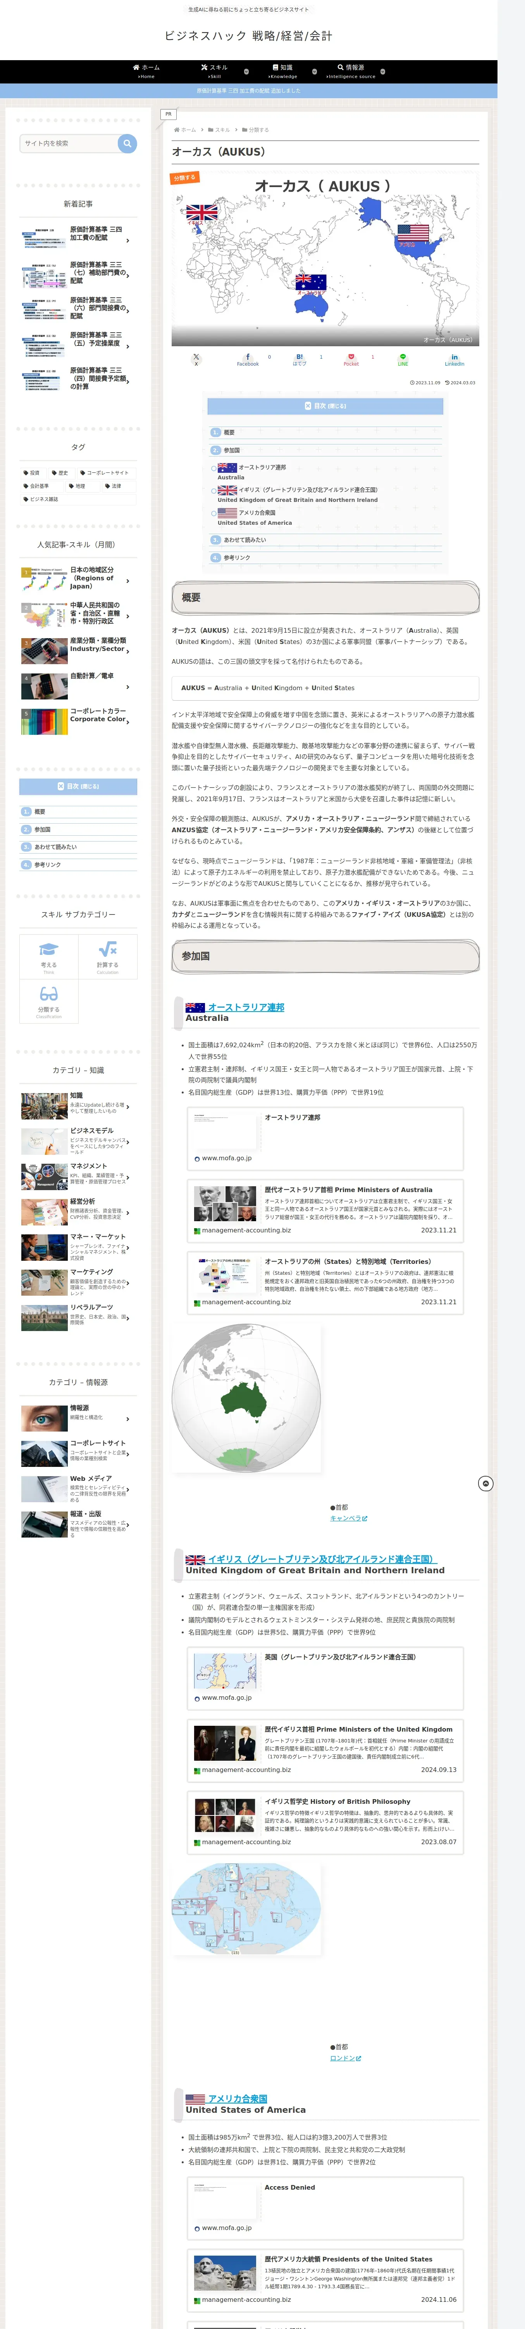Expand the スキル menu dropdown arrow

pos(247,71)
